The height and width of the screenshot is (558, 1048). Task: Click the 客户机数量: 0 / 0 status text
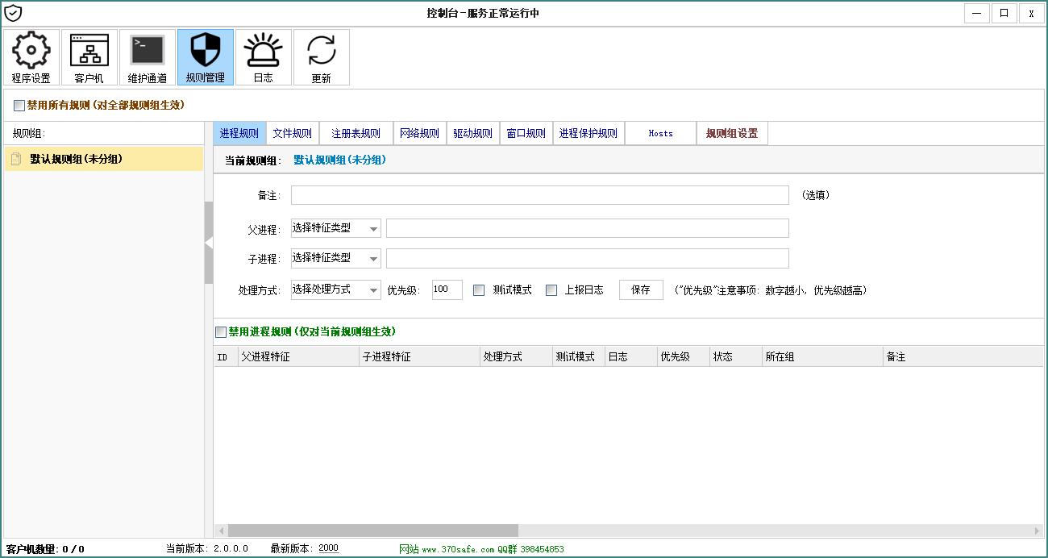coord(45,549)
